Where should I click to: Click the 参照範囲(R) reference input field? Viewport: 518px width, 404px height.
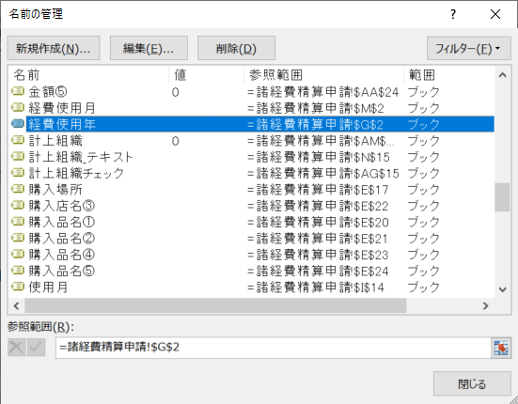point(274,348)
